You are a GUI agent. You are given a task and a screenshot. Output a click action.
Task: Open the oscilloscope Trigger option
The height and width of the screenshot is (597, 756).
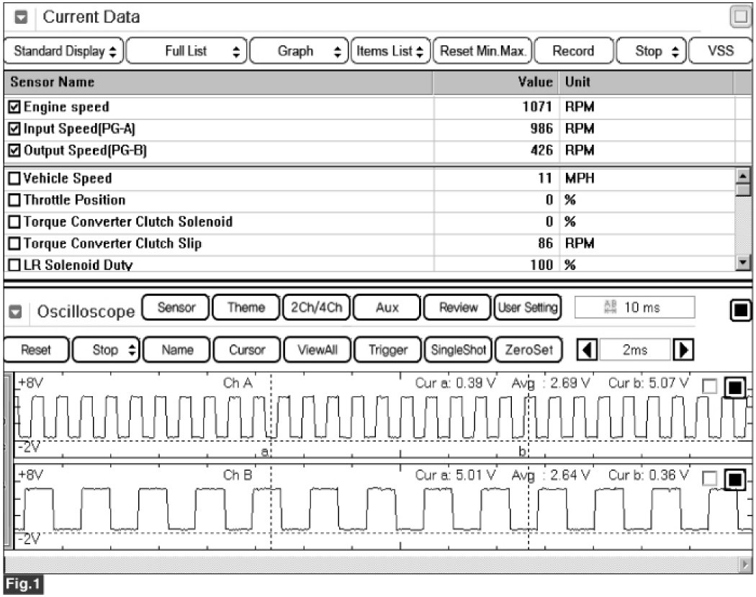[x=387, y=350]
